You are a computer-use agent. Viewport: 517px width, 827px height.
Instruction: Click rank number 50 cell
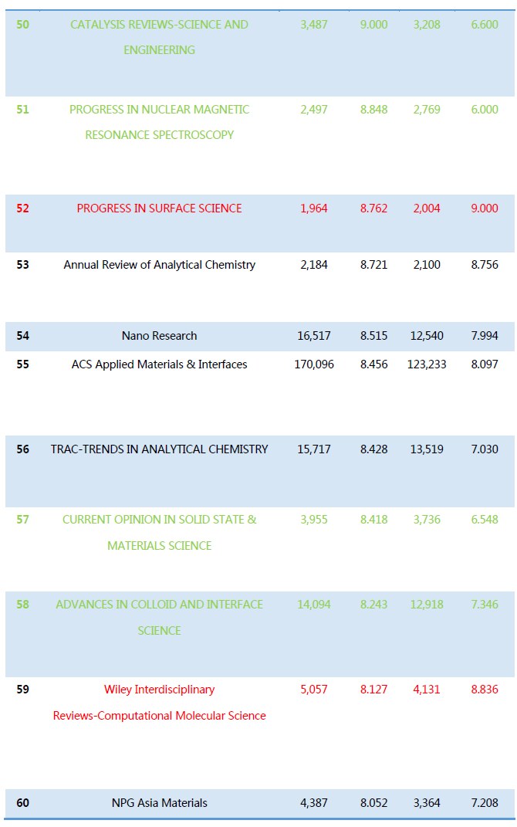(x=22, y=25)
